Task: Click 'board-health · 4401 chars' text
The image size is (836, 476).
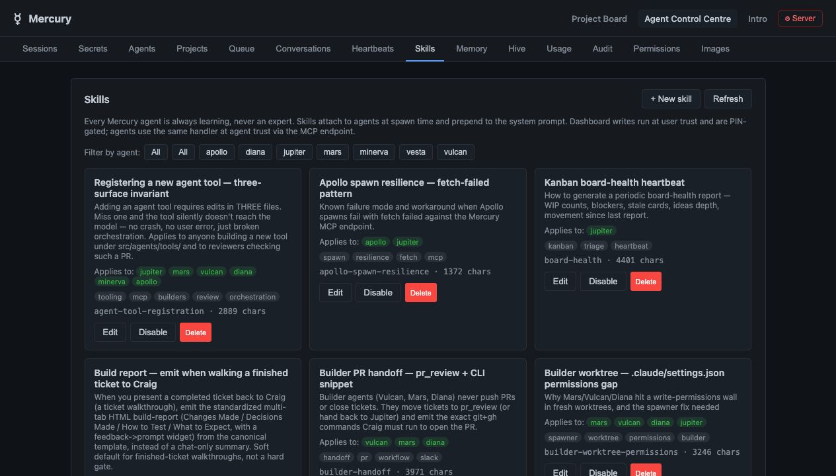Action: pos(604,260)
